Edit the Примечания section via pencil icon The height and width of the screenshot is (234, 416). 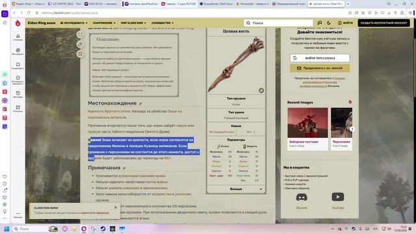[x=124, y=168]
